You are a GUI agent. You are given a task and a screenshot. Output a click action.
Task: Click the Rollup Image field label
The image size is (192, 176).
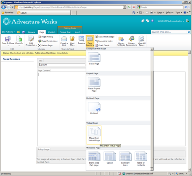pos(44,149)
